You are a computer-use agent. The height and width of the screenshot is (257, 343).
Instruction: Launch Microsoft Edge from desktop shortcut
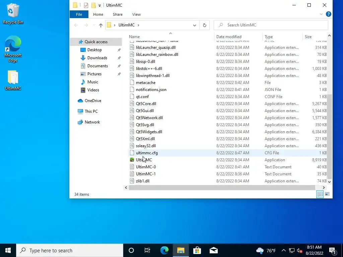[13, 49]
